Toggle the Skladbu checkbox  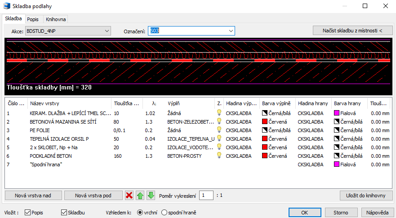click(64, 212)
